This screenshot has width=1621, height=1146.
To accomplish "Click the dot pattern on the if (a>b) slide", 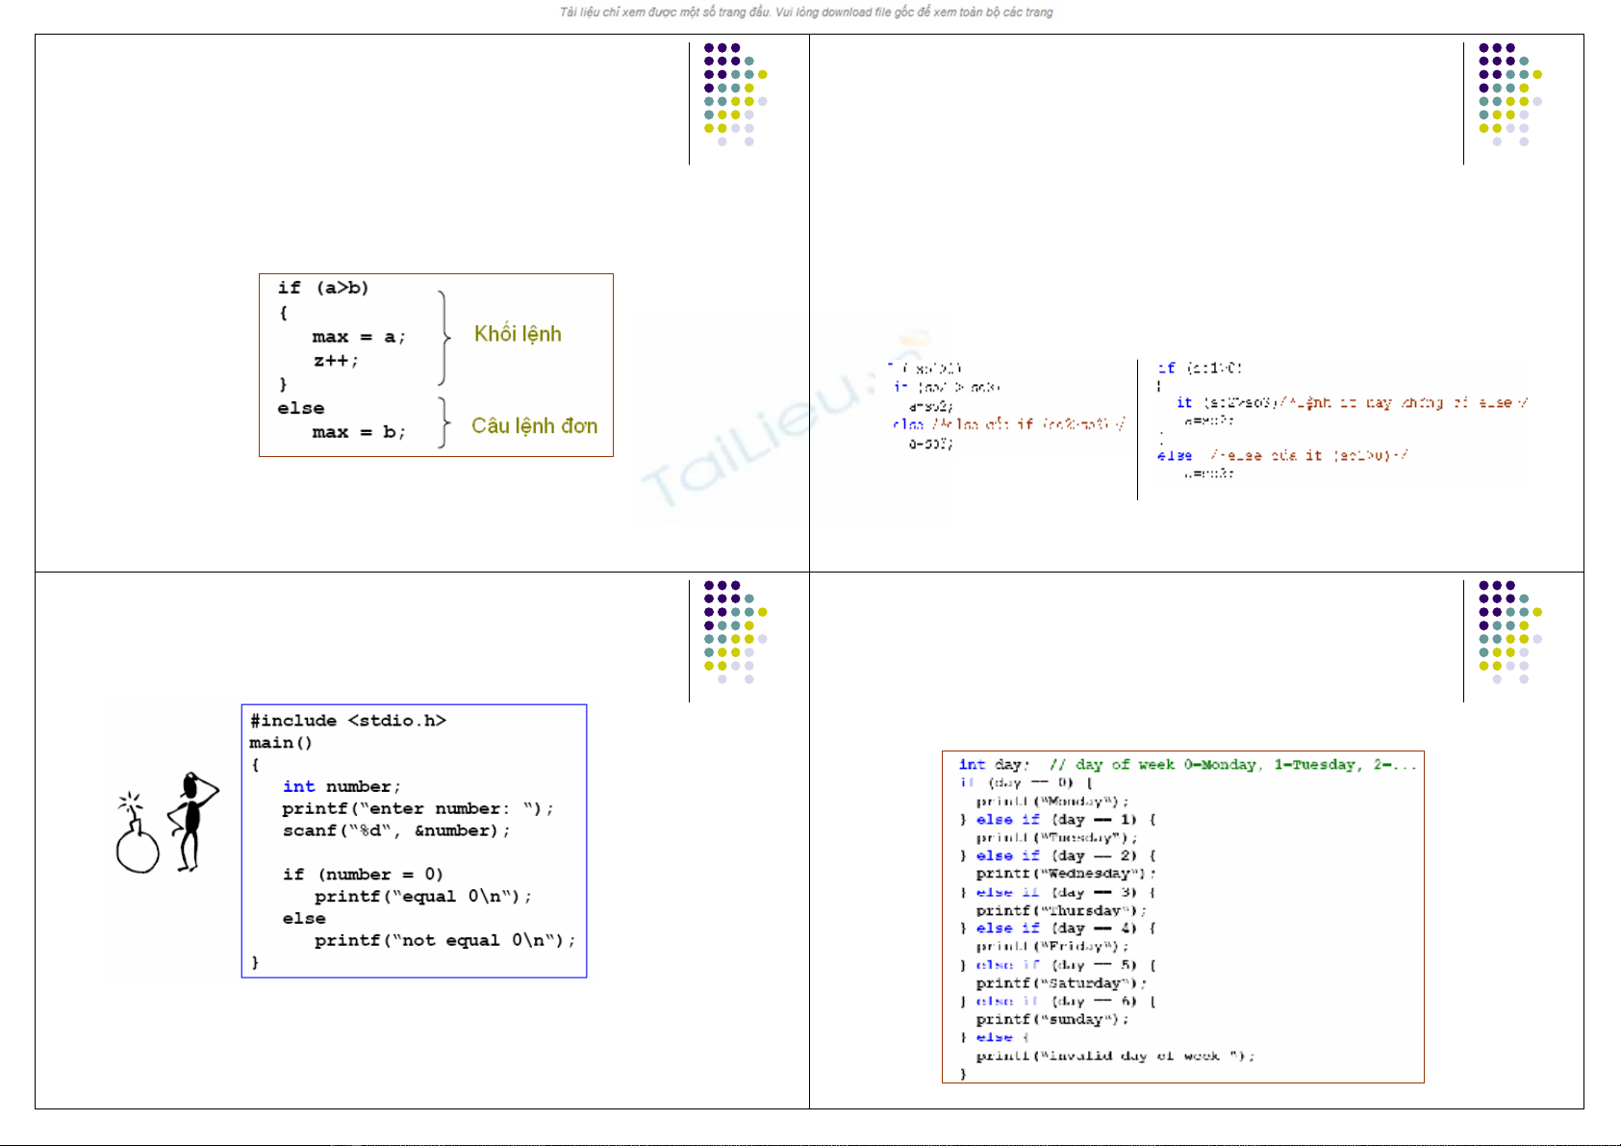I will (x=734, y=94).
